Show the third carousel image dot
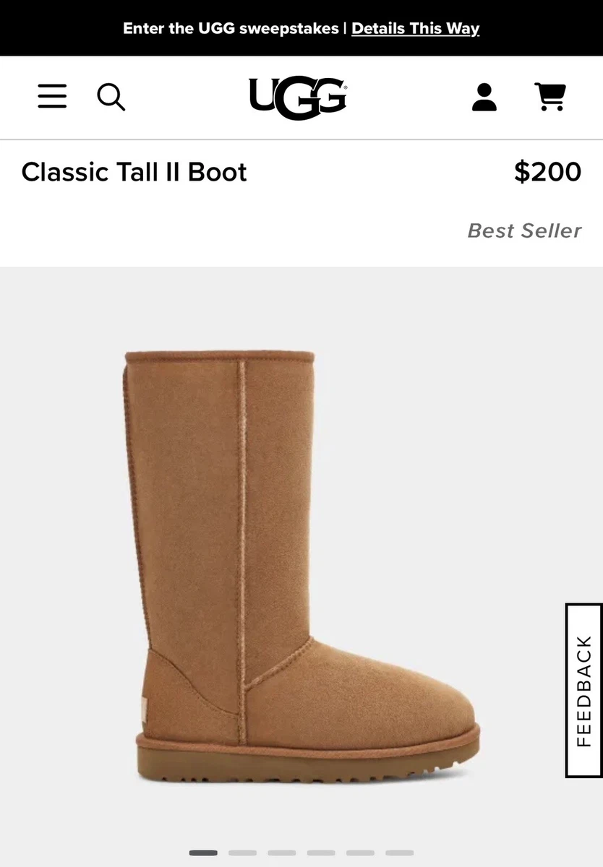 click(x=281, y=853)
